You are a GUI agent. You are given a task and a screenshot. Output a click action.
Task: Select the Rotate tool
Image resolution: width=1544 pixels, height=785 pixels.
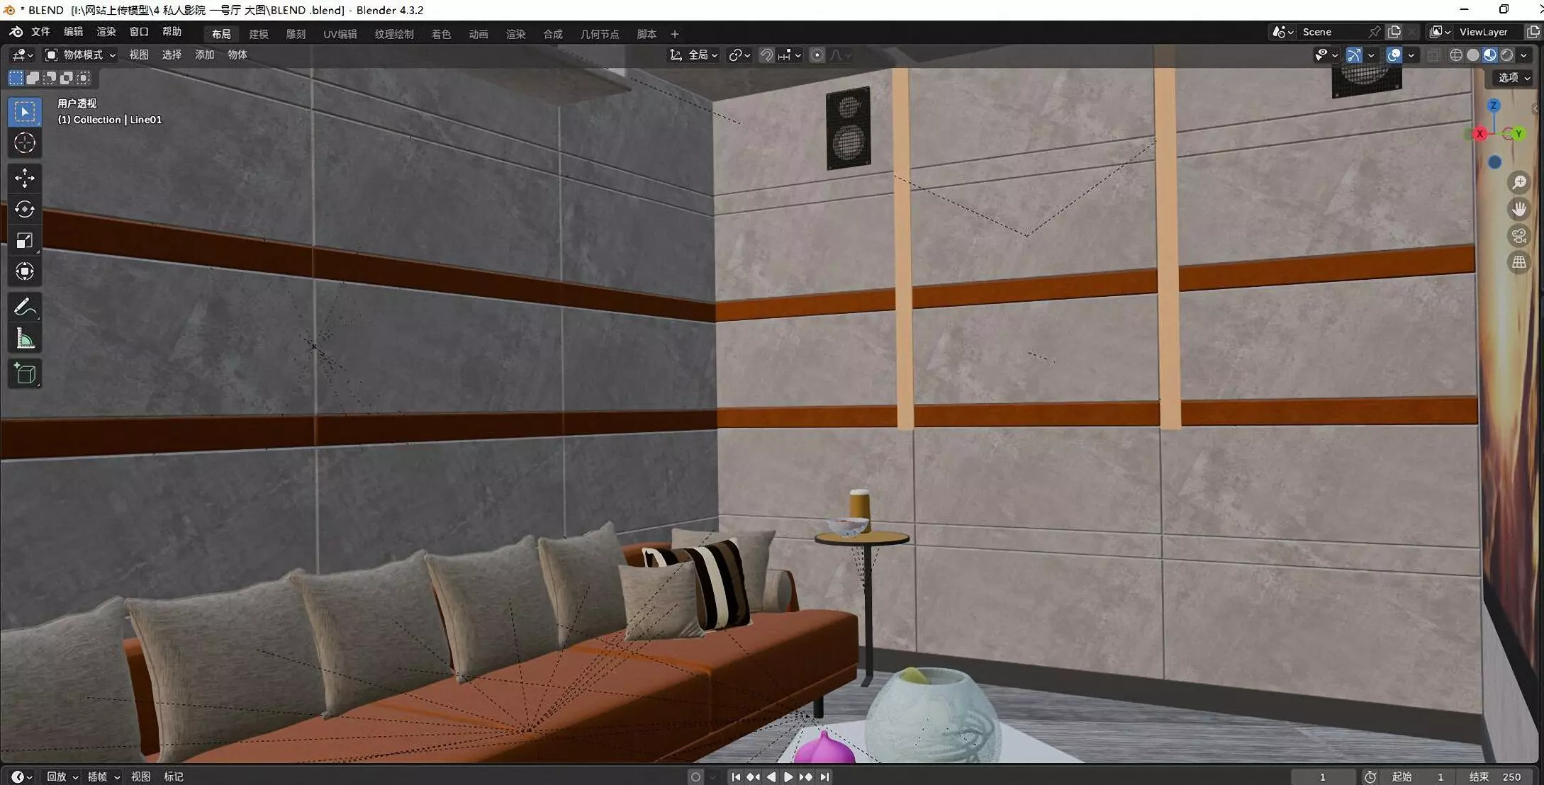pos(25,209)
